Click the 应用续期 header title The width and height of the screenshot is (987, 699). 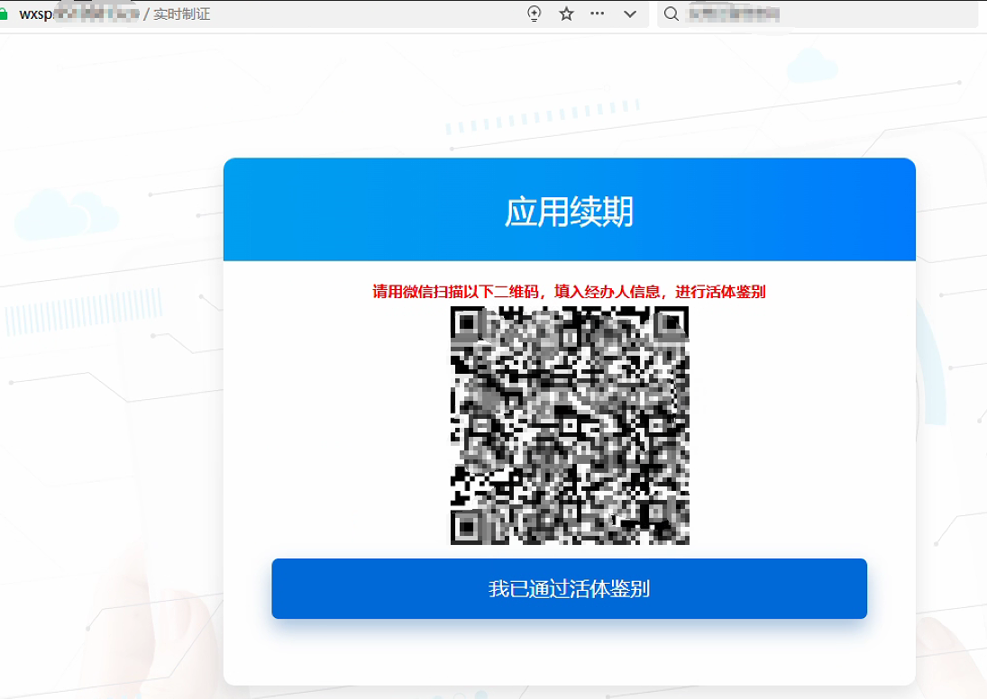(569, 213)
